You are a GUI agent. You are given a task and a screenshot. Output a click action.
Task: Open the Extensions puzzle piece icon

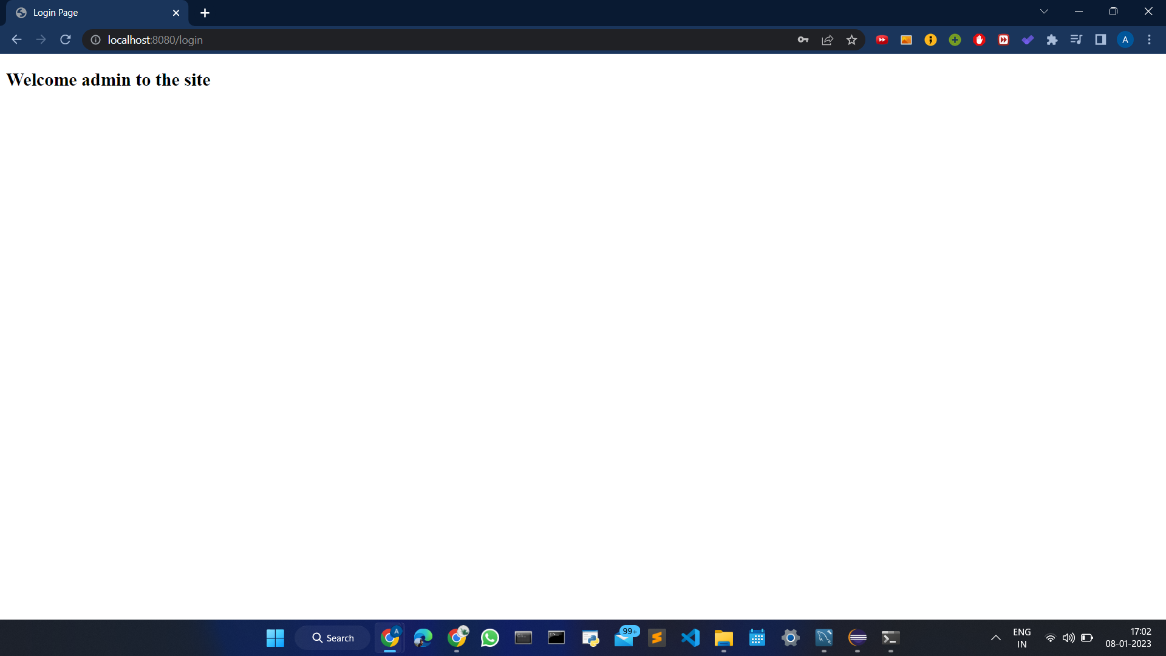(x=1052, y=39)
